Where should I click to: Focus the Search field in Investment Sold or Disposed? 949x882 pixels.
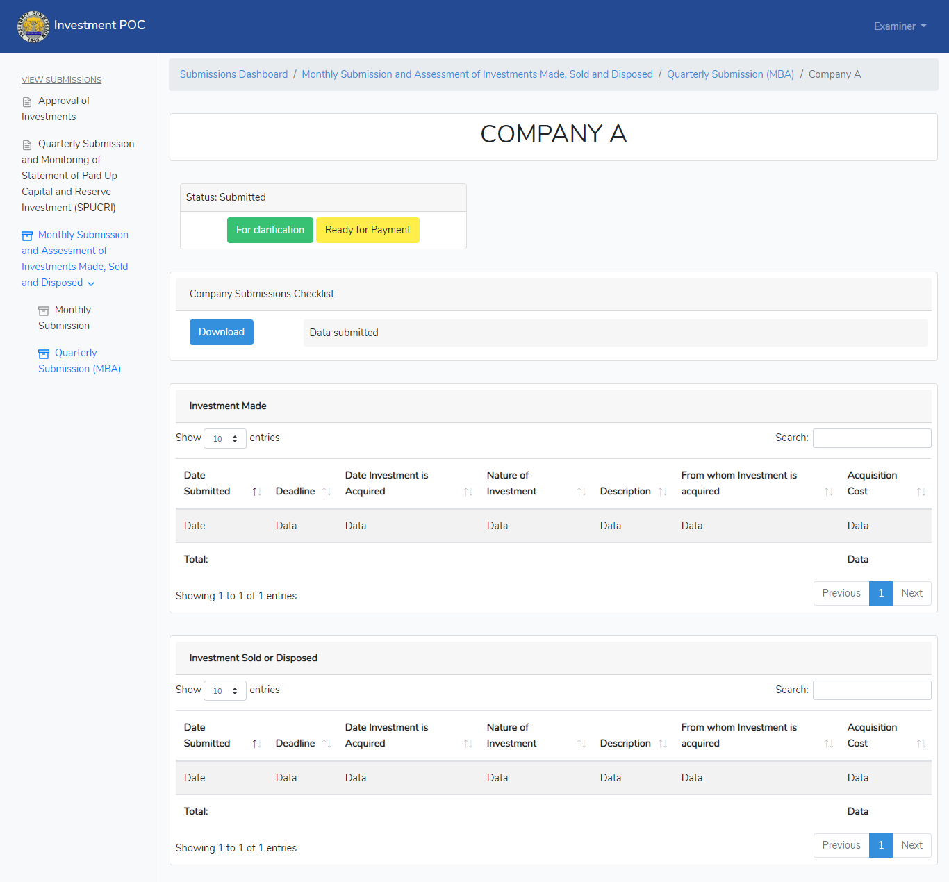872,690
